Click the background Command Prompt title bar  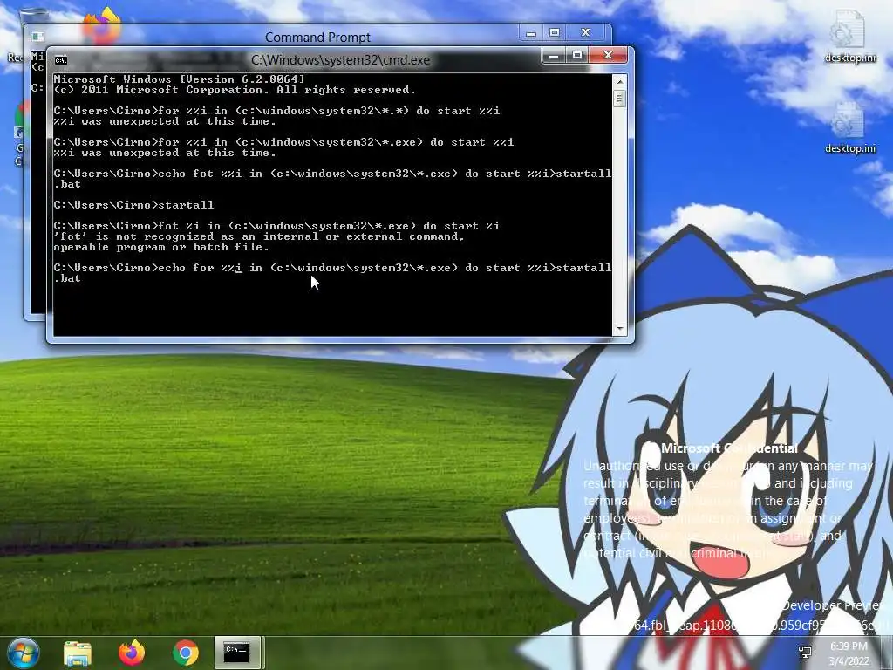point(317,37)
